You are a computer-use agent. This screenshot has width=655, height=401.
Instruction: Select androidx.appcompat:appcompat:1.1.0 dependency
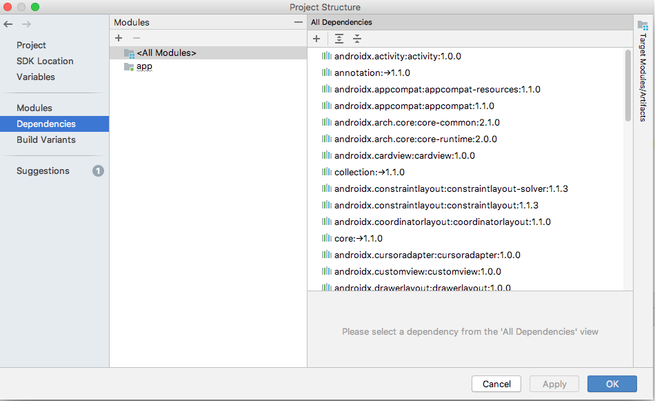pyautogui.click(x=414, y=106)
